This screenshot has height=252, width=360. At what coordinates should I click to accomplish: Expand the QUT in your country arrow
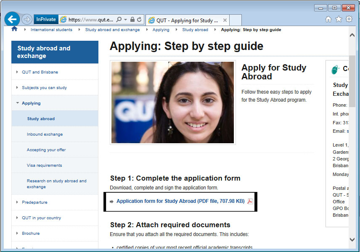point(17,218)
